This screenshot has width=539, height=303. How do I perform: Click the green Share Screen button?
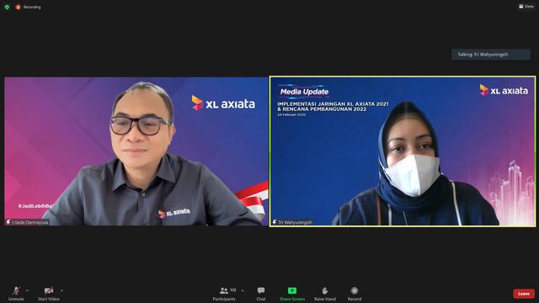[292, 294]
